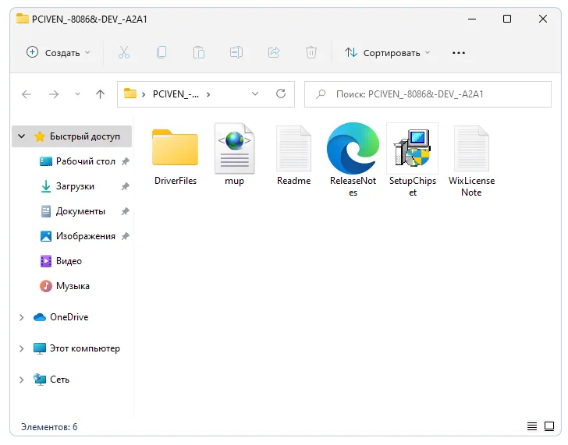Click the mup file name label
568x445 pixels.
234,181
